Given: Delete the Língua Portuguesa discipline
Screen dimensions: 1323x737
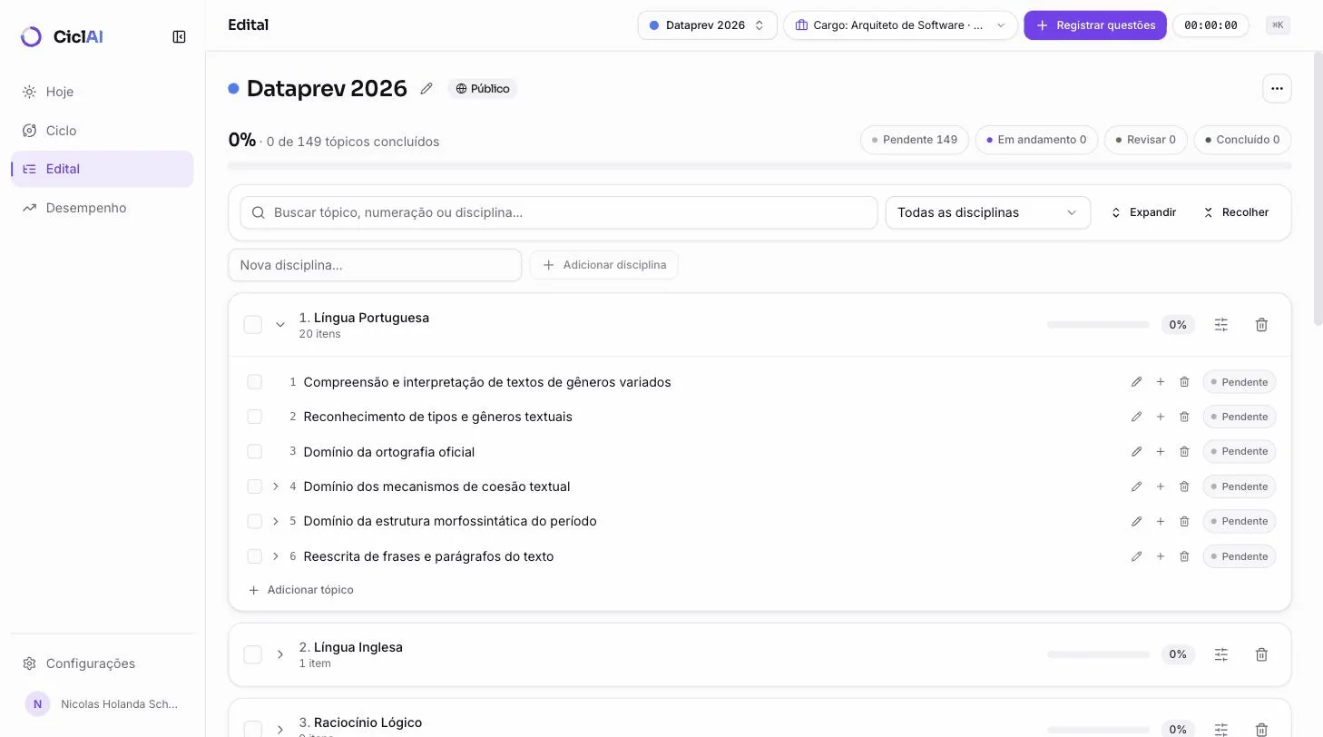Looking at the screenshot, I should [x=1261, y=324].
